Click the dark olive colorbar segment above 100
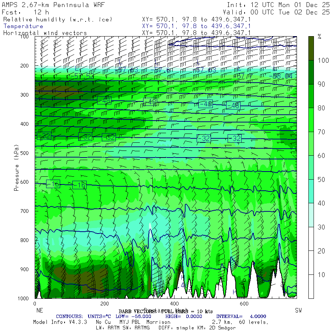 (x=311, y=48)
